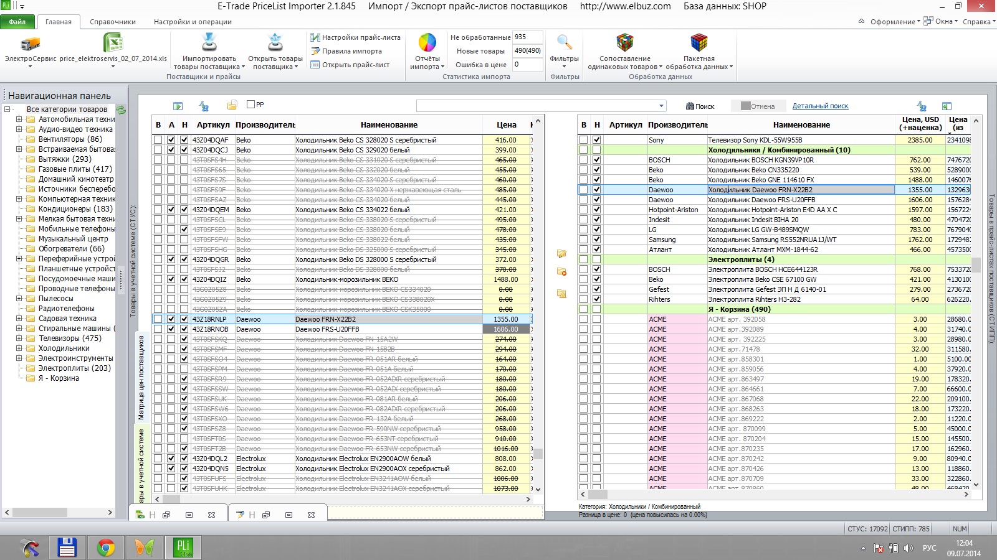
Task: Toggle H checkbox for Холодильник BOSCH KGN39VP10R
Action: (x=597, y=160)
